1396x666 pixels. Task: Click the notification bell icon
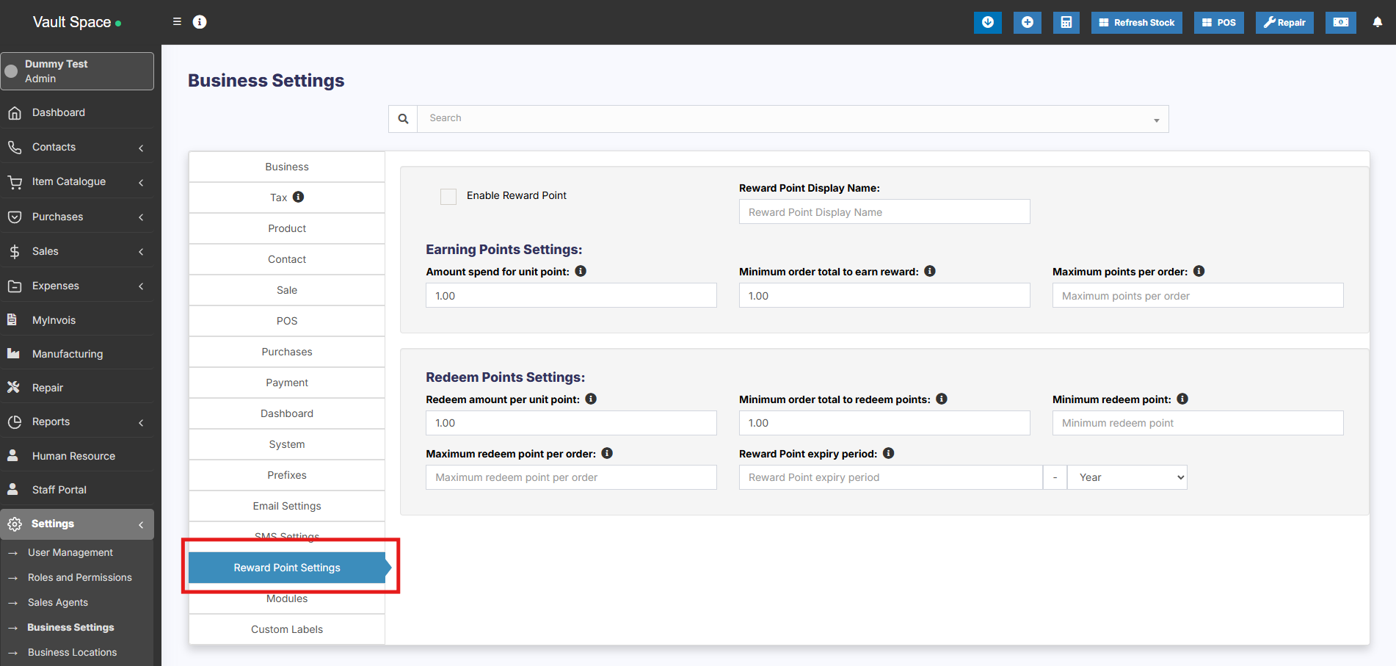tap(1377, 22)
